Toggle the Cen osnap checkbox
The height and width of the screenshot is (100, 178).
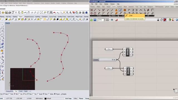click(19, 94)
